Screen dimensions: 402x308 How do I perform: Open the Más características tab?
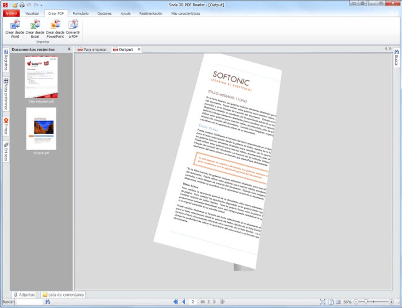tap(186, 13)
